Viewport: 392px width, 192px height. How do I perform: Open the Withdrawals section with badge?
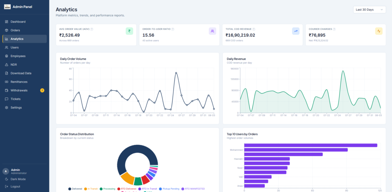pos(24,90)
